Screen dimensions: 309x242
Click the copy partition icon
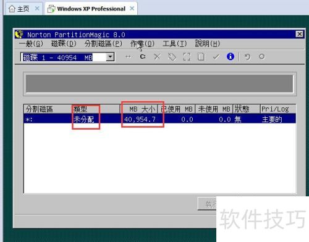coord(201,57)
